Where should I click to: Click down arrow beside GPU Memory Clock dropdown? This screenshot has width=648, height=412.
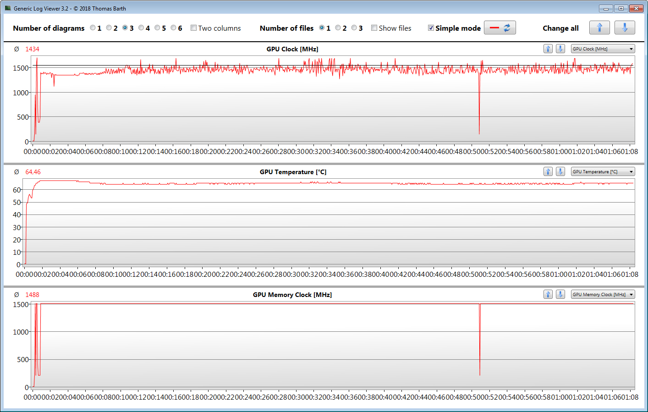click(x=560, y=294)
